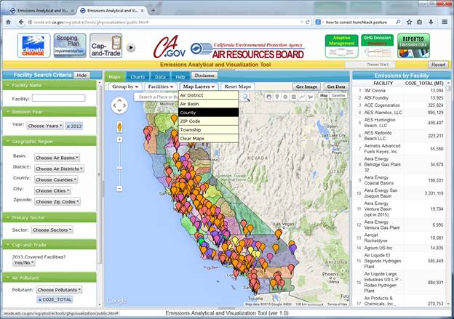Click the Facility name input field
The height and width of the screenshot is (319, 454).
[59, 98]
